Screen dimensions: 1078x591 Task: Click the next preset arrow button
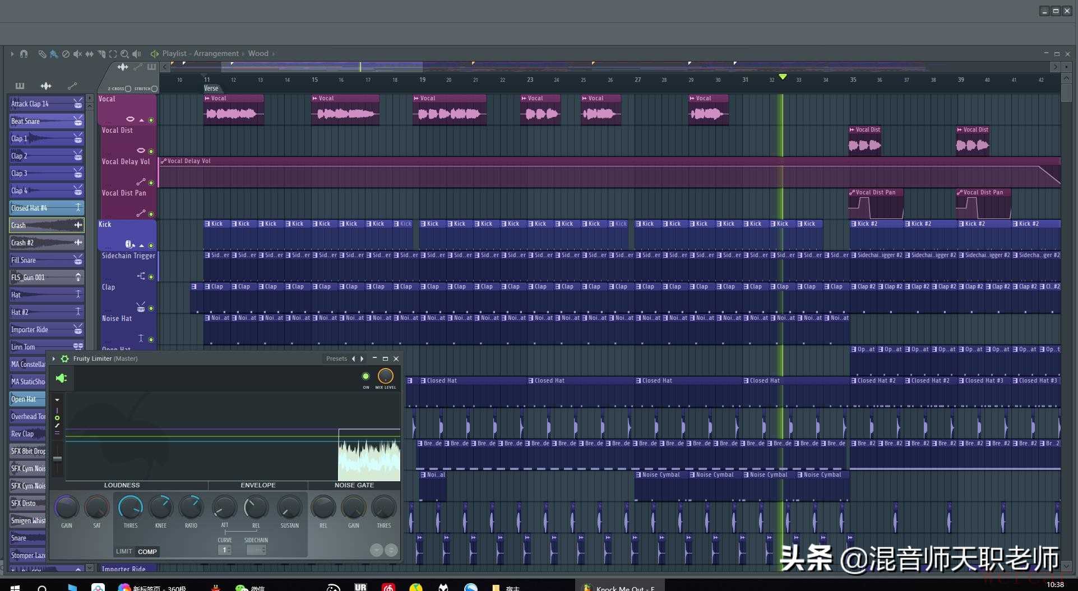click(362, 359)
